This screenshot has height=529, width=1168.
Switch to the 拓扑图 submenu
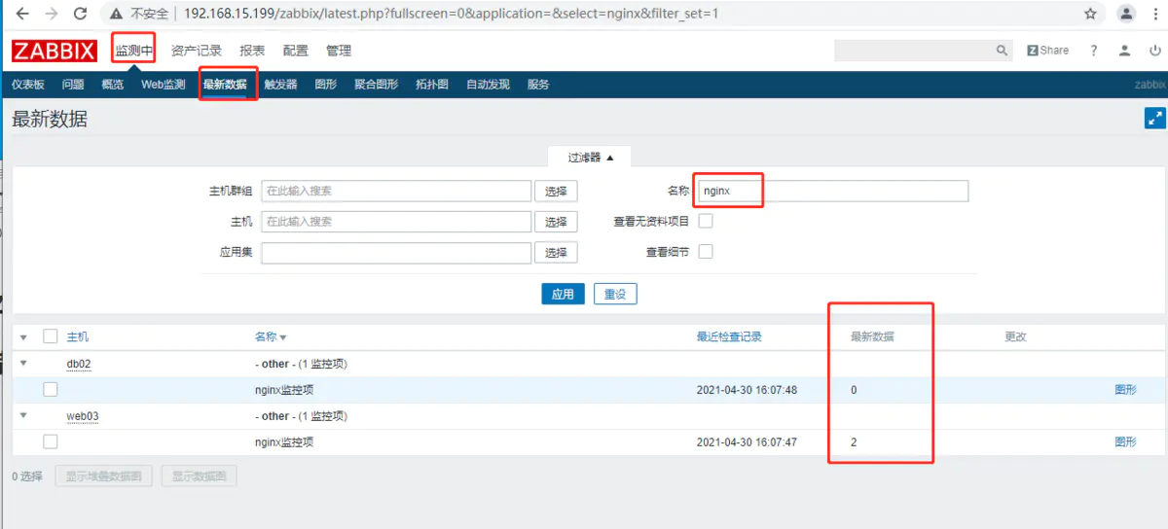(x=432, y=85)
